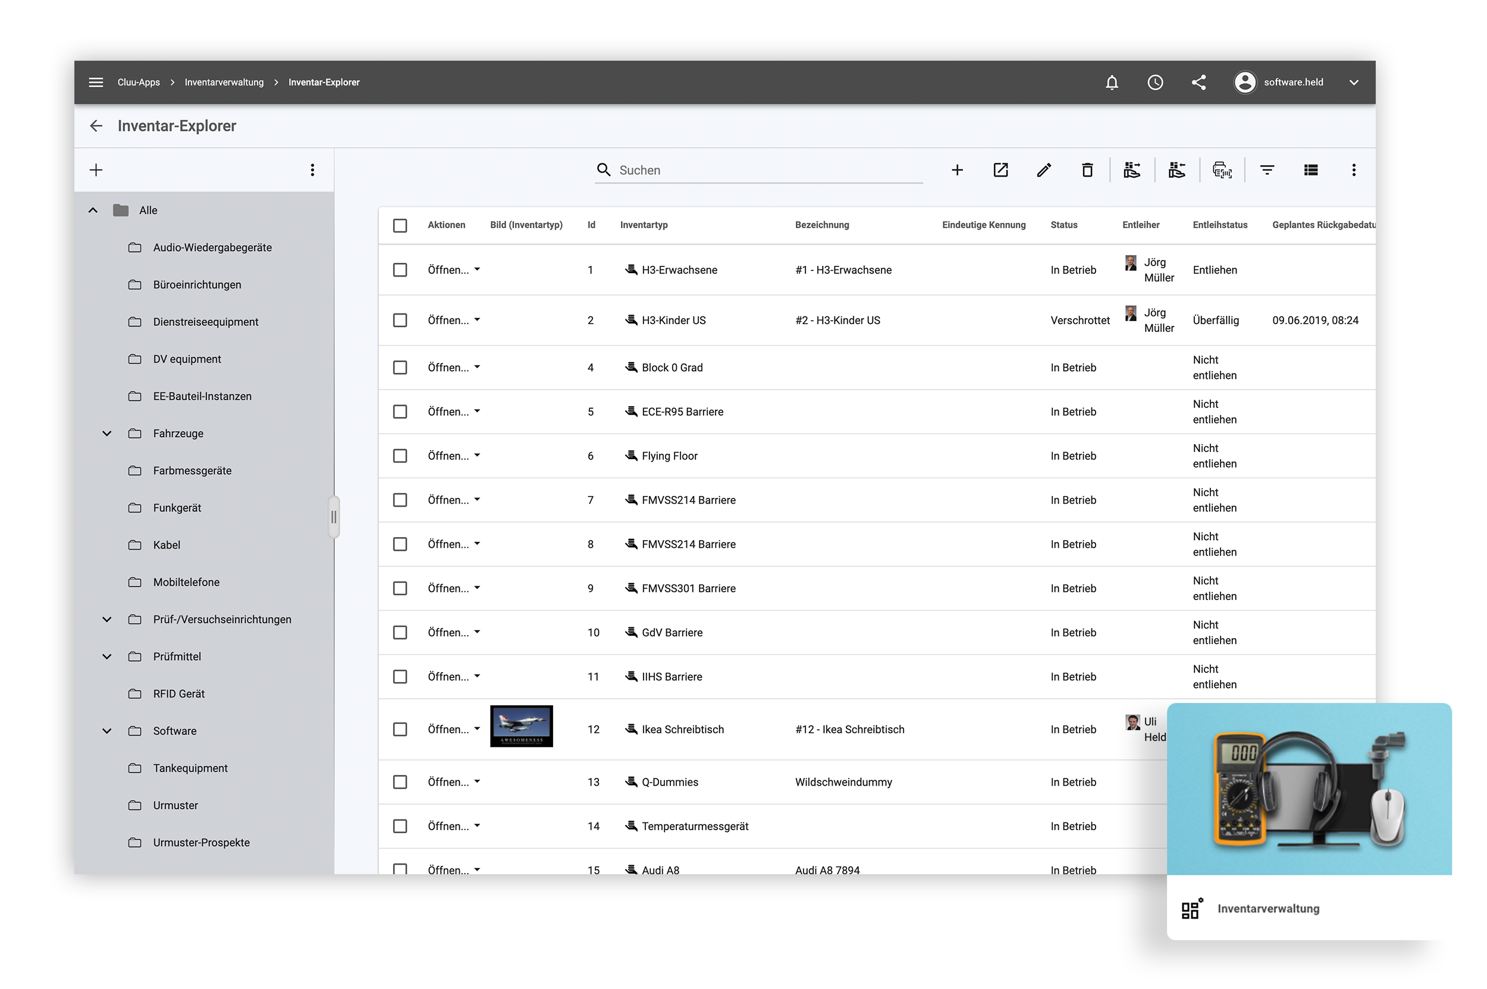Open the software.held user dropdown
Screen dimensions: 1487x989
pos(1353,83)
